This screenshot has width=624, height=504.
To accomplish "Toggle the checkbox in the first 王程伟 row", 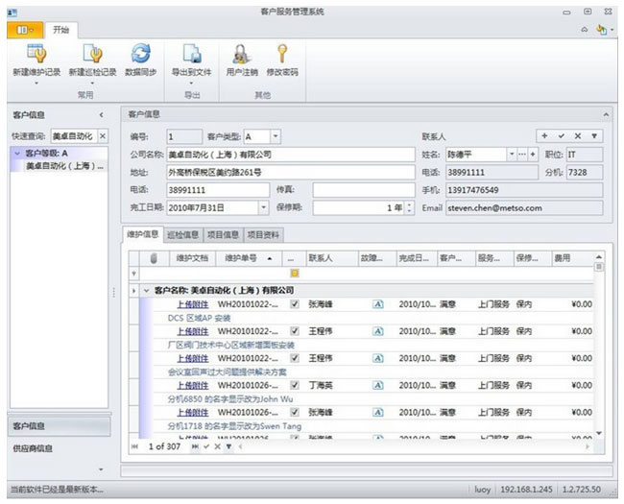I will click(x=295, y=331).
